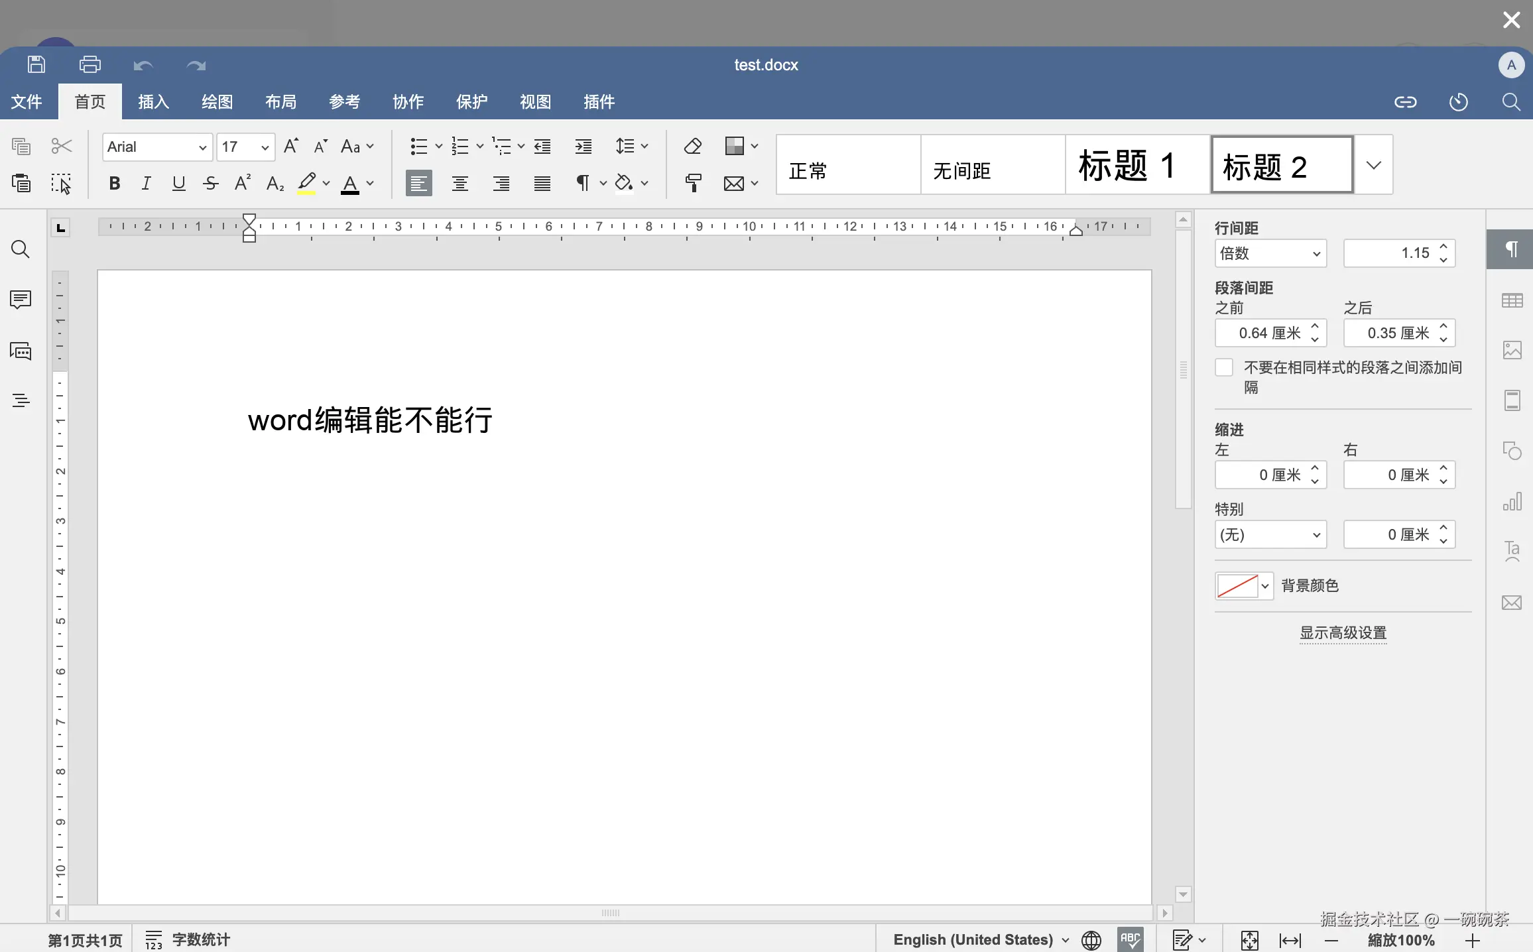Viewport: 1533px width, 952px height.
Task: Pick a background color swatch
Action: pyautogui.click(x=1239, y=586)
